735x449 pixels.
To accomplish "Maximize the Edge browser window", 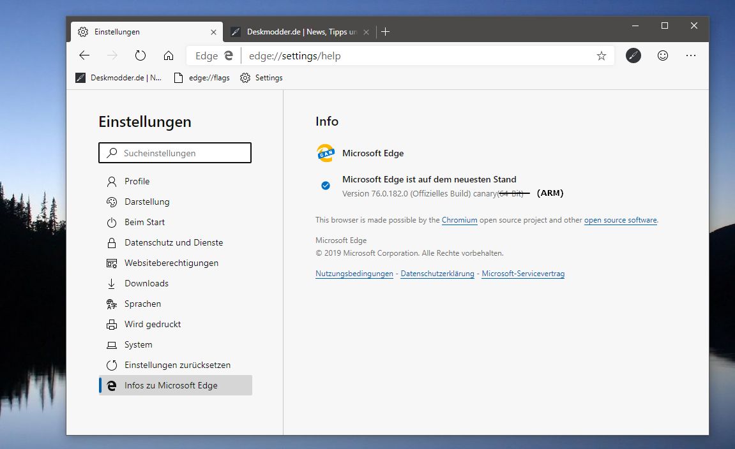I will point(665,26).
